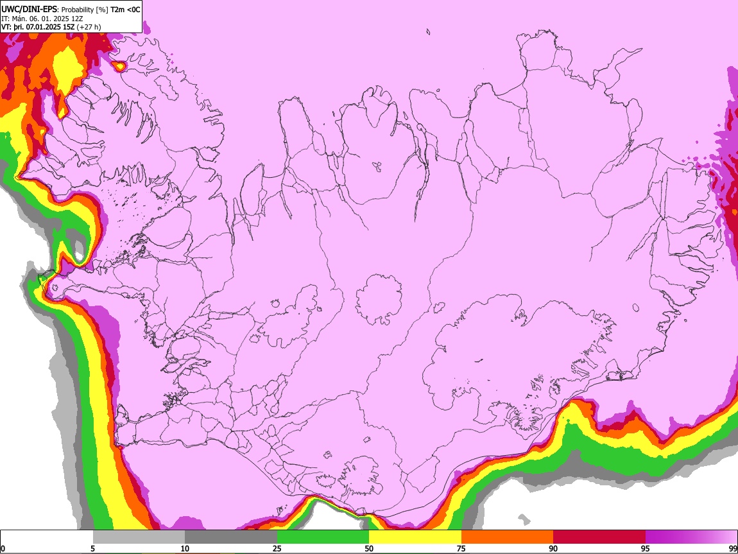Click the red 90–95 legend segment
This screenshot has width=738, height=554.
coord(599,537)
